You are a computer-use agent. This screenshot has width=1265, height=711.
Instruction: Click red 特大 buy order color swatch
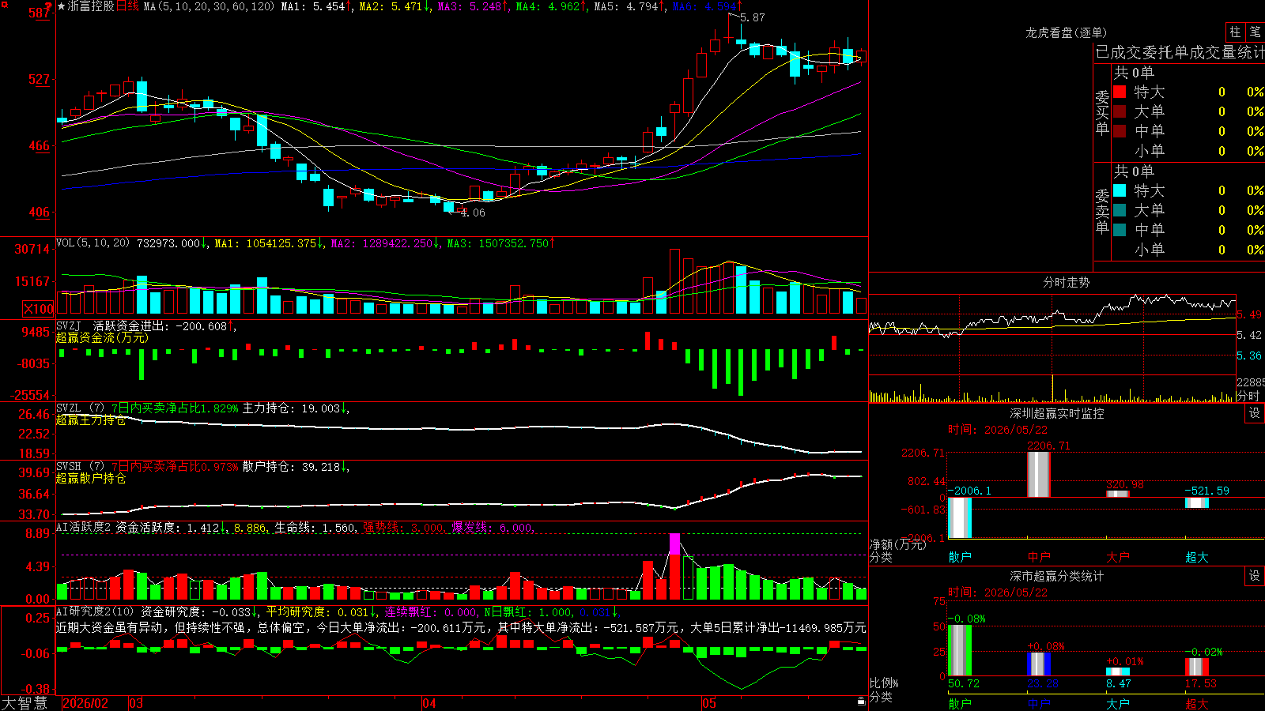point(1120,92)
